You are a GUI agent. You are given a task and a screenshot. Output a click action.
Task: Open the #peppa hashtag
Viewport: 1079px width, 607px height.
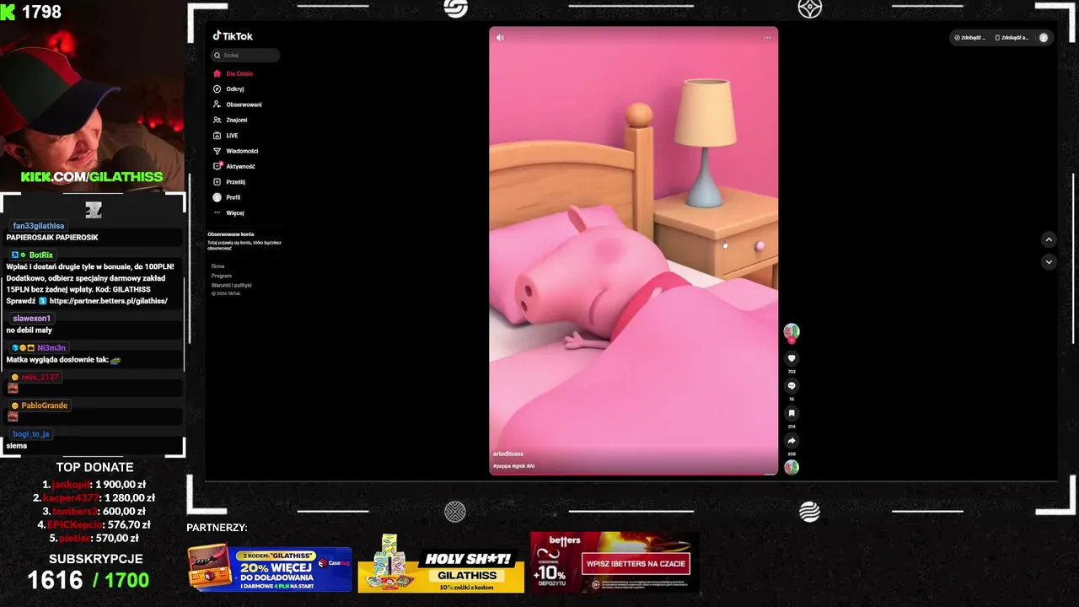(502, 465)
